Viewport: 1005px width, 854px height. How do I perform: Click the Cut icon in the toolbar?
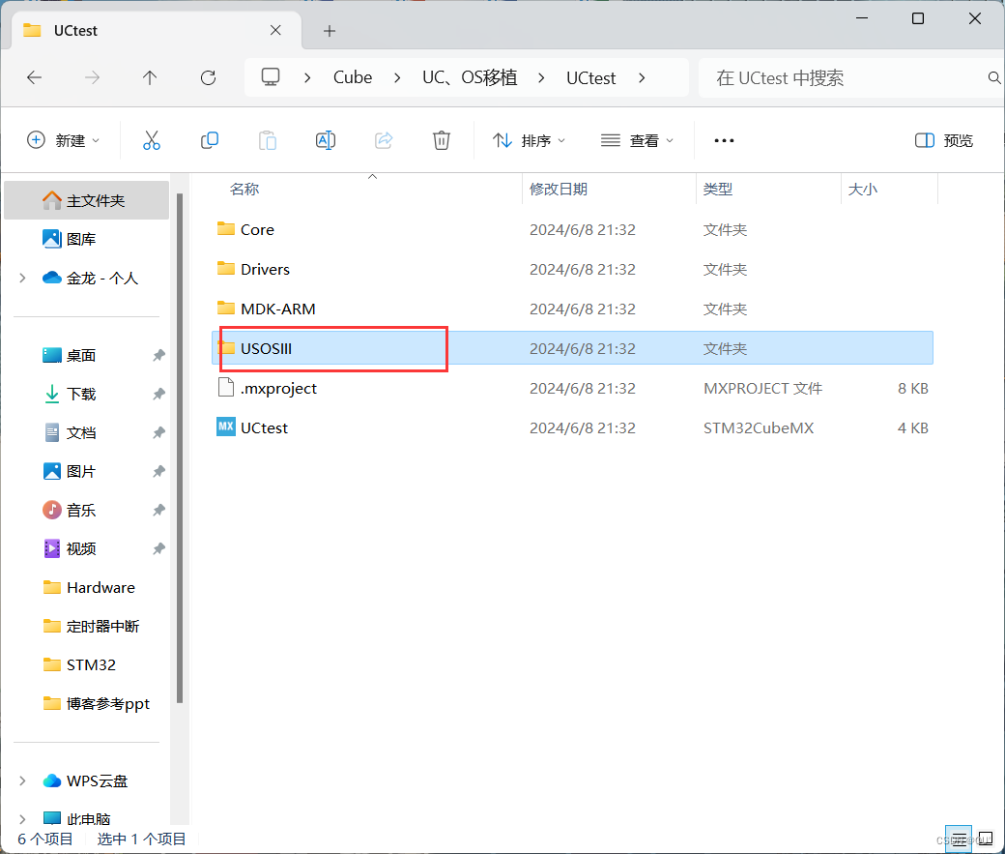(152, 140)
